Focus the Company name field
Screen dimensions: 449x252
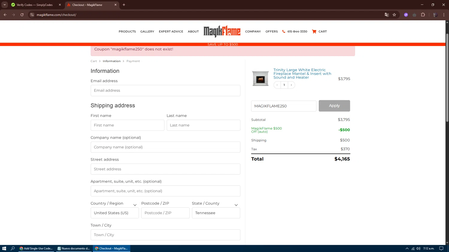[165, 147]
